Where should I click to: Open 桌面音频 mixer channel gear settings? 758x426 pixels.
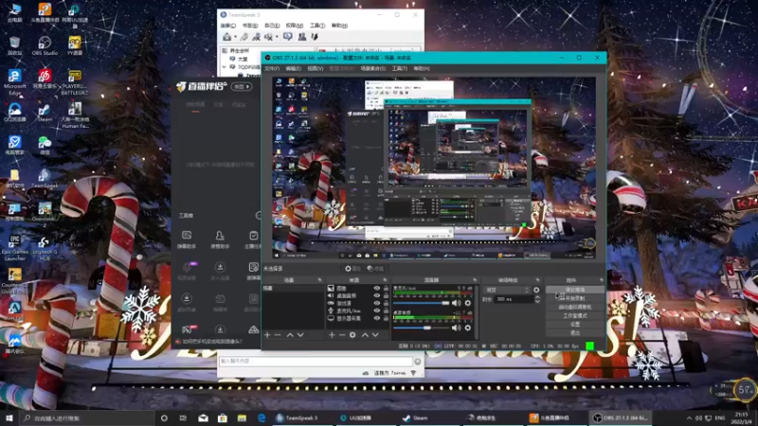point(467,328)
